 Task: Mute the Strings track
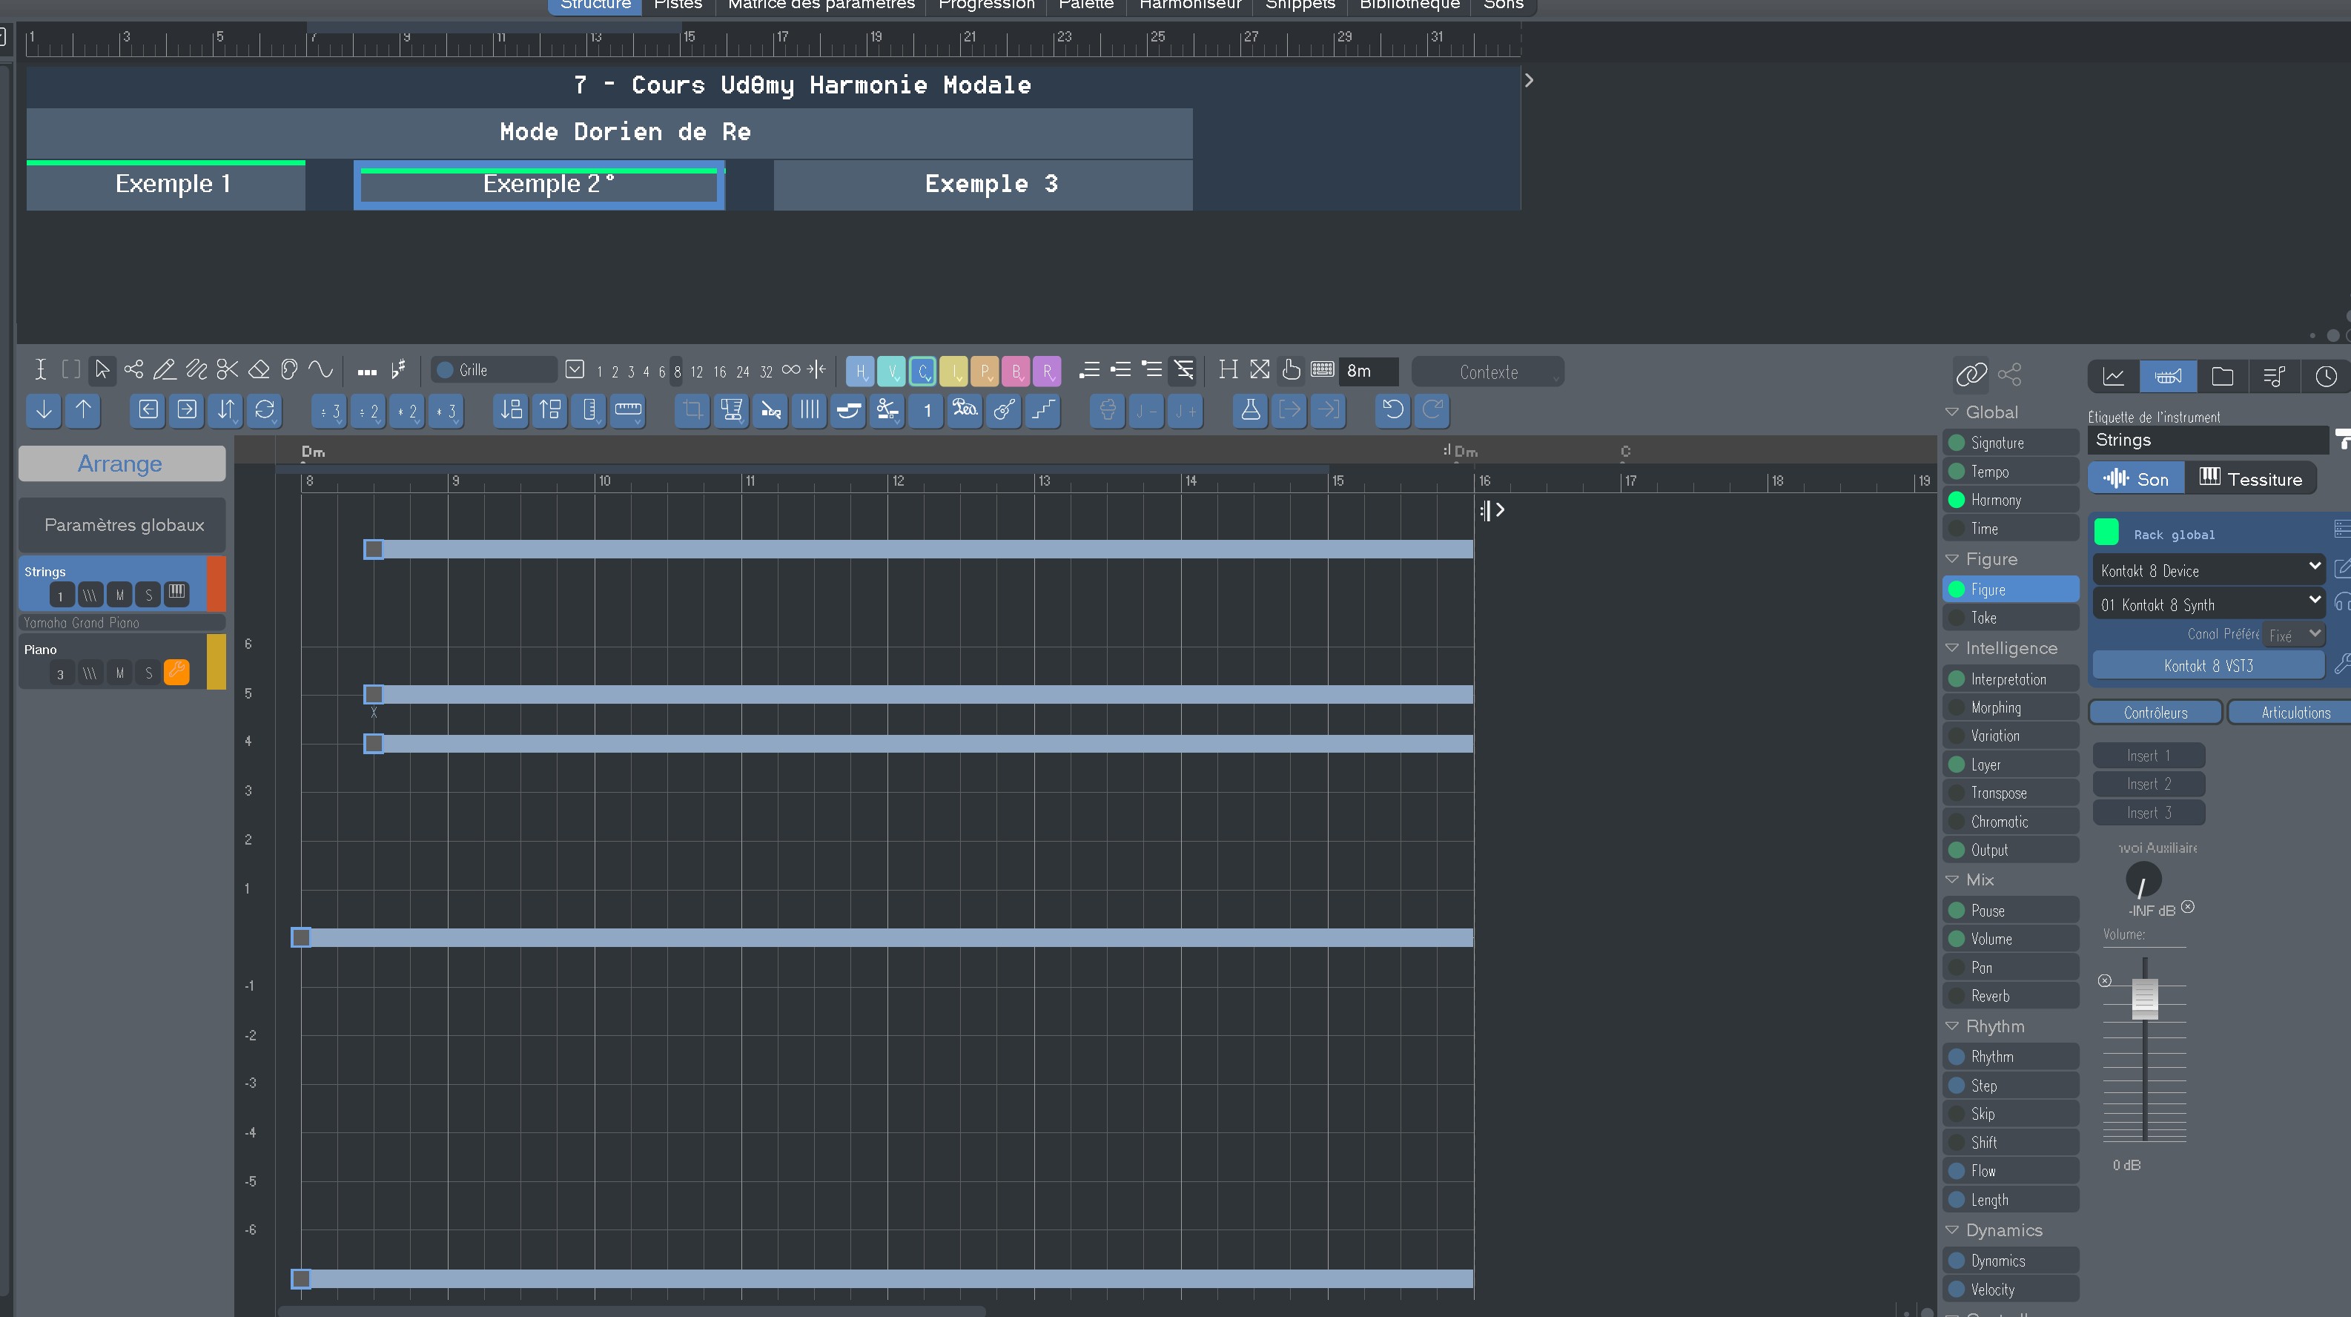[119, 595]
